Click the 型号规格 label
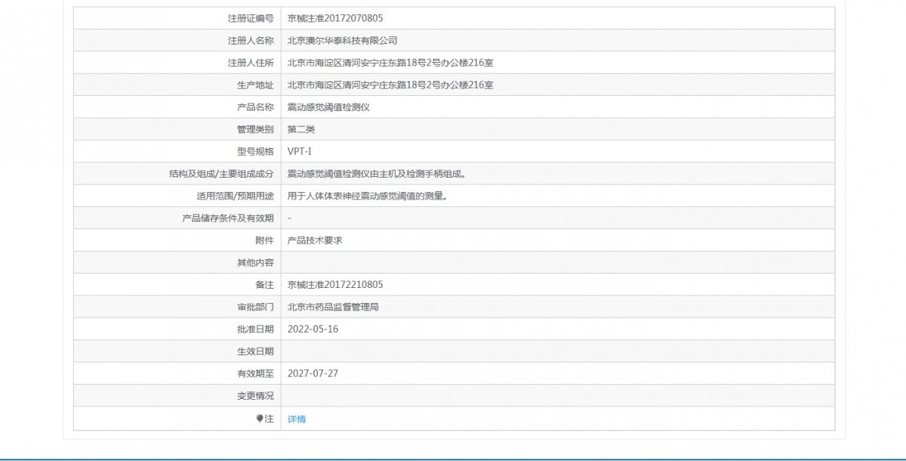 (x=255, y=151)
